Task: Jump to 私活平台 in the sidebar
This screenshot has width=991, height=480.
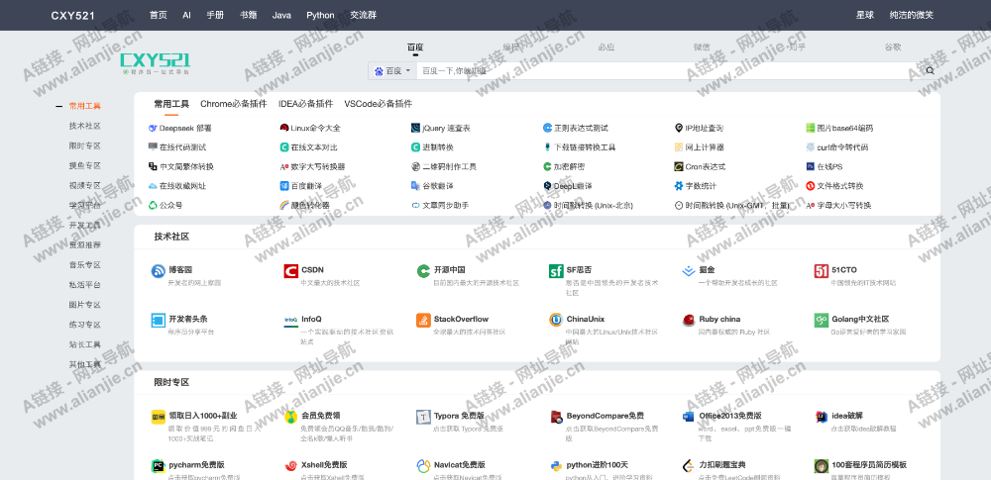Action: click(84, 285)
